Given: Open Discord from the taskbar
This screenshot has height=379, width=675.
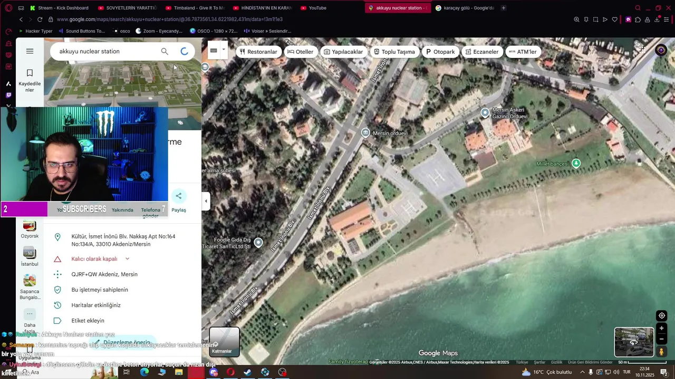Looking at the screenshot, I should pos(214,372).
